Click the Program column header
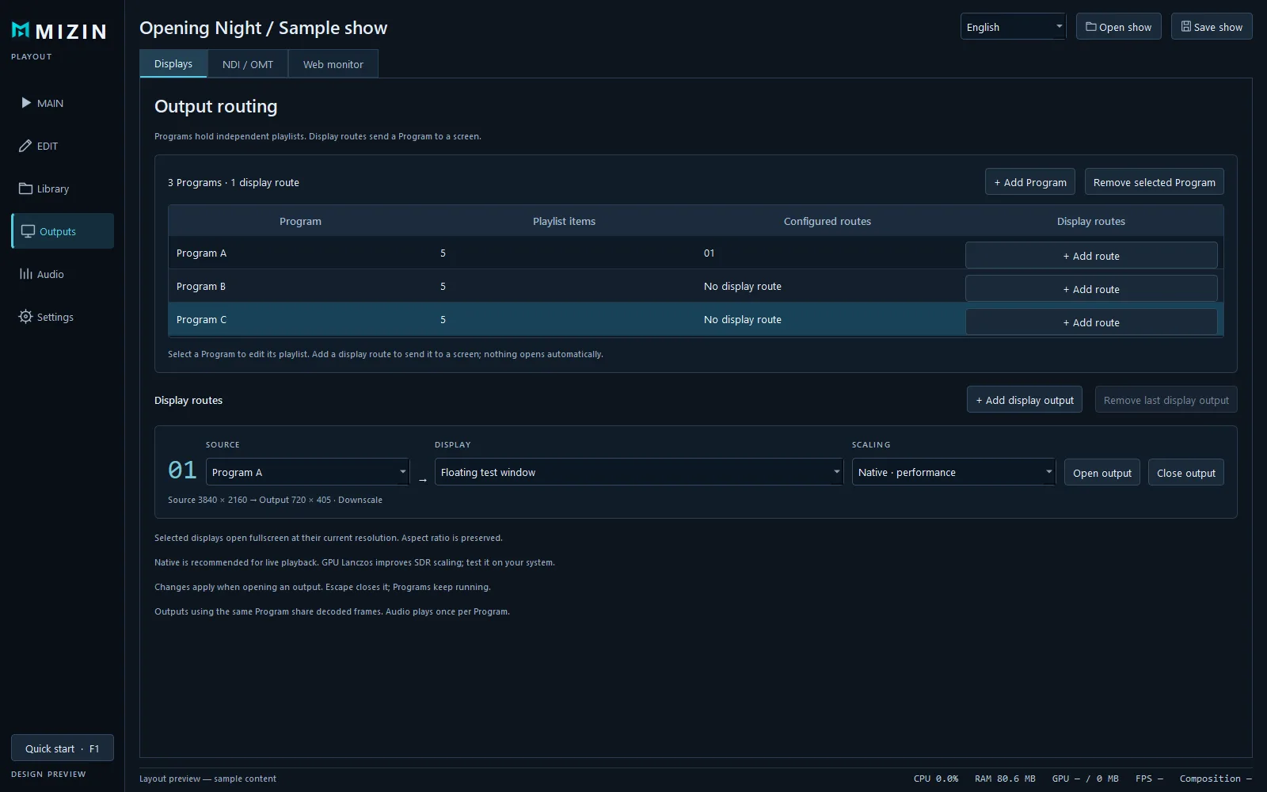 (x=300, y=221)
